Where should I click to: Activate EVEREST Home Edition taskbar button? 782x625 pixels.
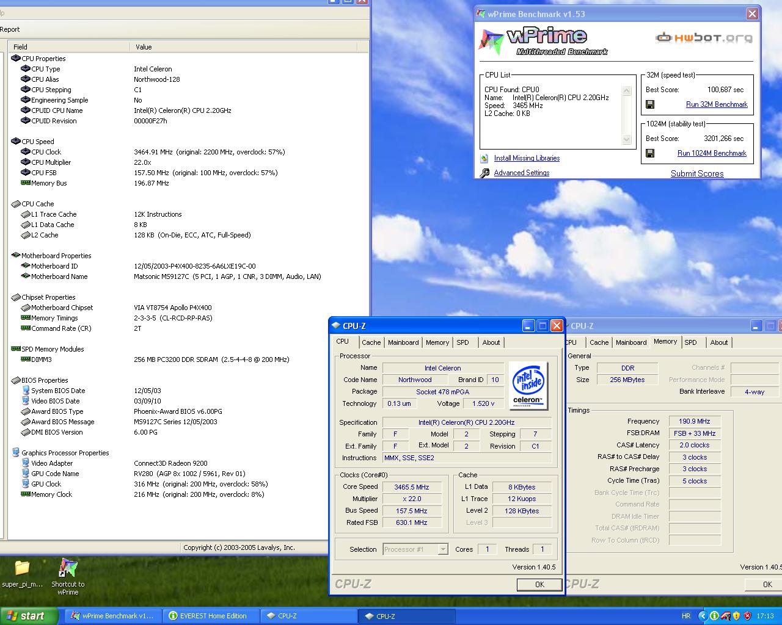pos(211,616)
